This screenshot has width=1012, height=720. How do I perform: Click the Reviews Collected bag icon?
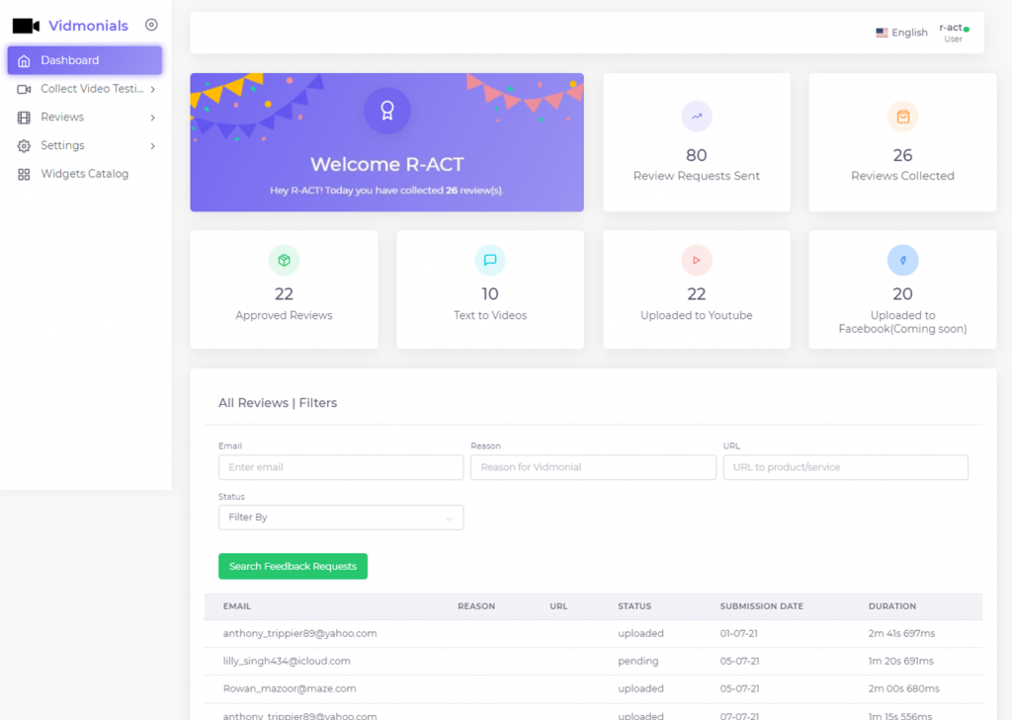coord(902,117)
